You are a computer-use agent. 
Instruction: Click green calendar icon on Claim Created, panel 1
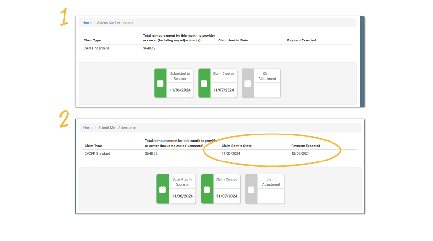(x=204, y=83)
